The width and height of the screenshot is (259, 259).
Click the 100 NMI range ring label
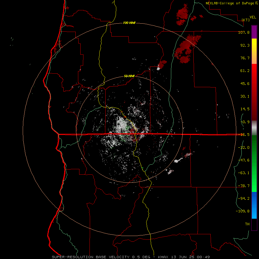coord(129,23)
